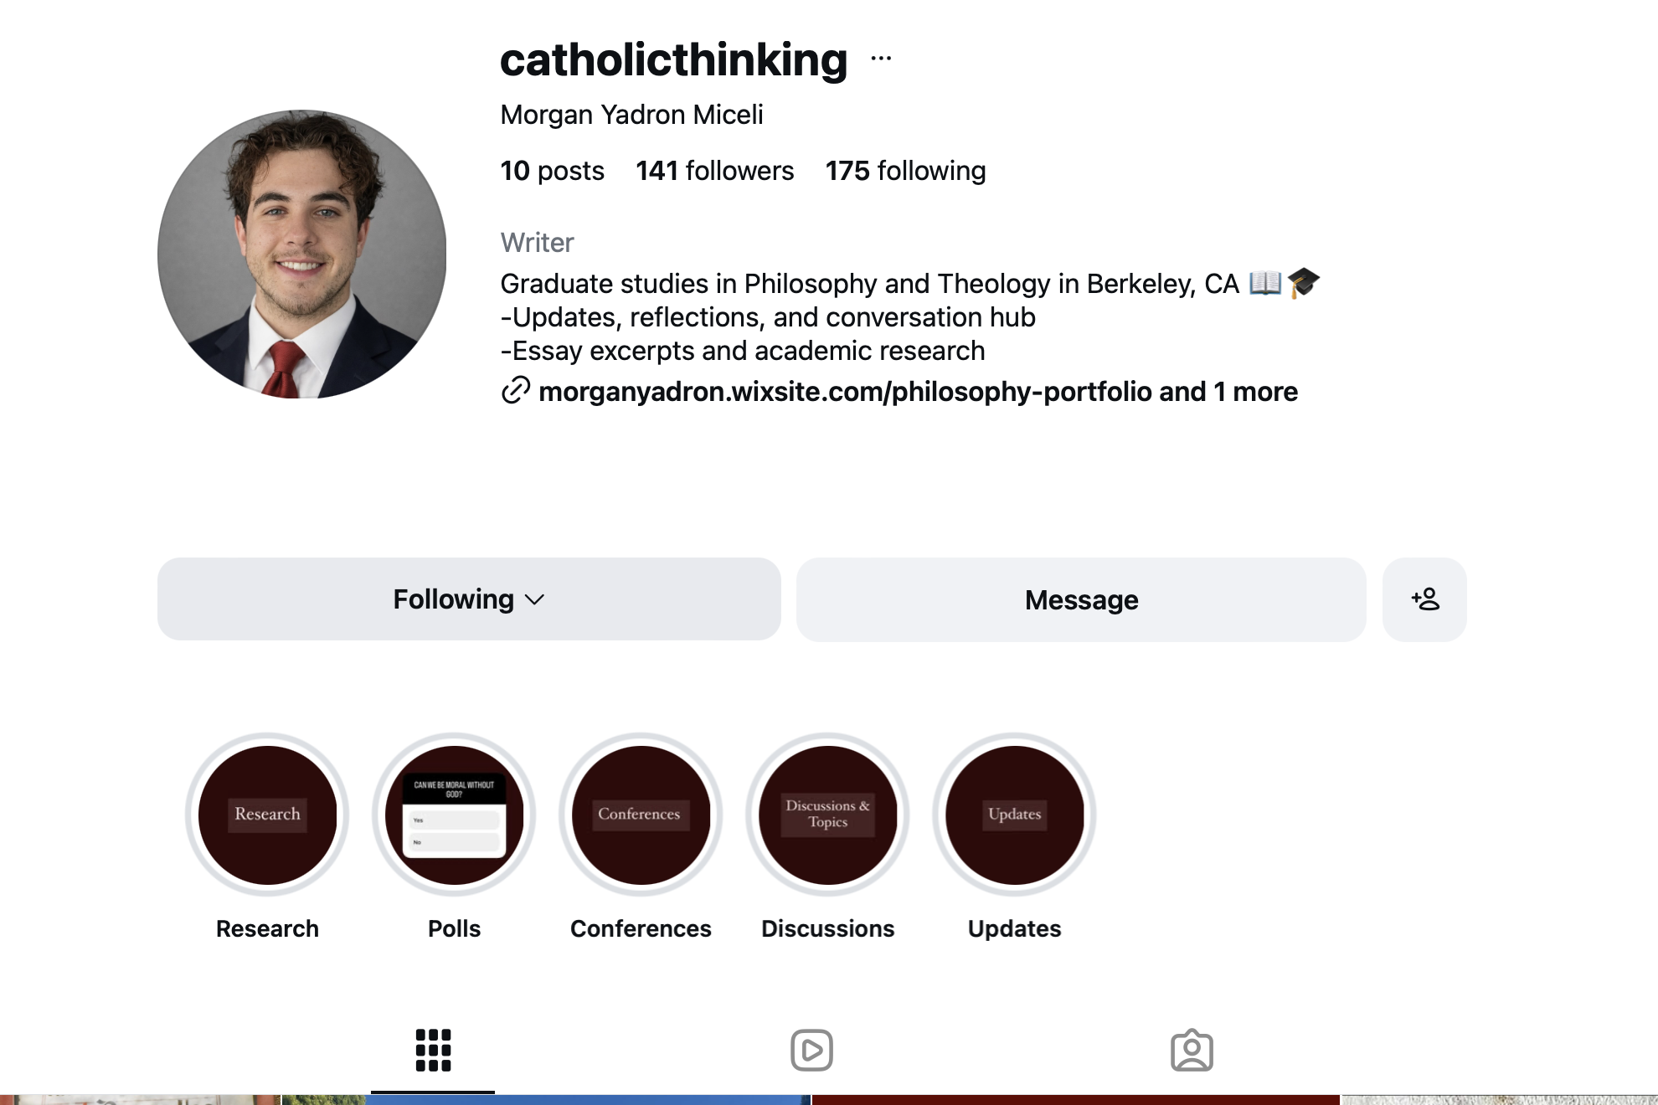Click the link chain icon in bio

(516, 391)
